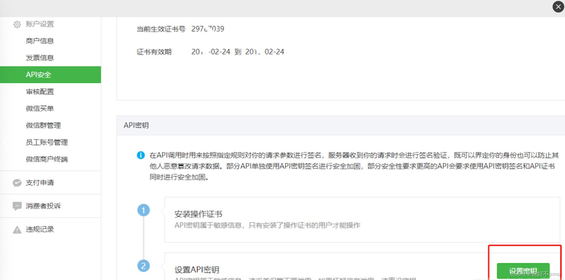Screen dimensions: 565x280
Task: Click the 消费者投诉 speech bubble icon
Action: (17, 206)
